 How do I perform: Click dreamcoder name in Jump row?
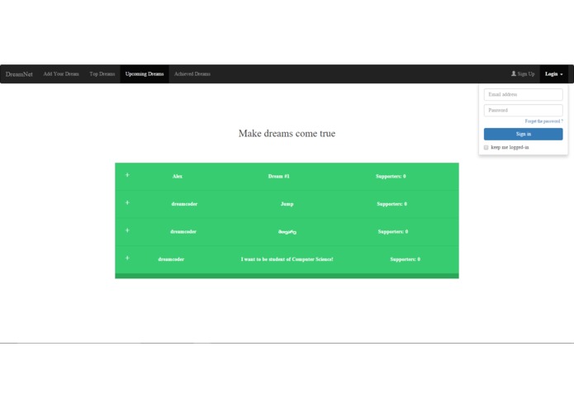click(x=184, y=204)
